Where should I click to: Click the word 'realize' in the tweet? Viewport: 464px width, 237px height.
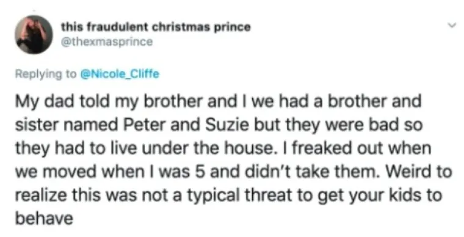coord(38,195)
